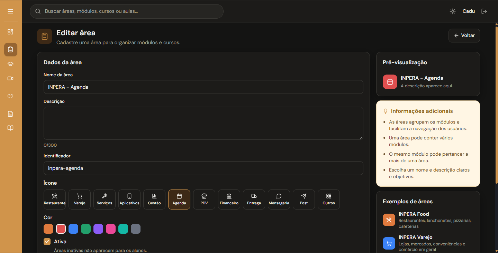The width and height of the screenshot is (498, 253).
Task: Pick the teal color swatch
Action: (x=123, y=229)
